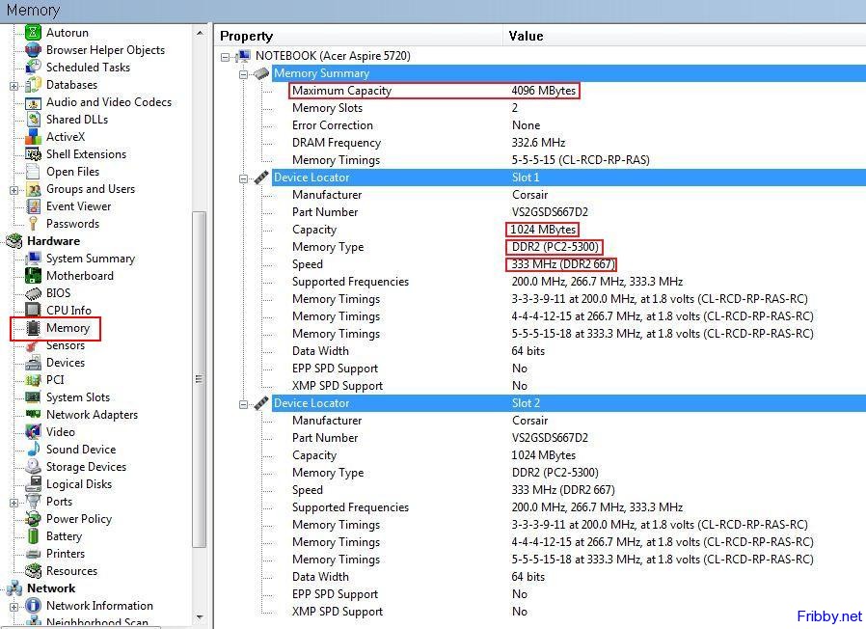Collapse the Device Locator Slot 2 section
866x629 pixels.
(244, 404)
